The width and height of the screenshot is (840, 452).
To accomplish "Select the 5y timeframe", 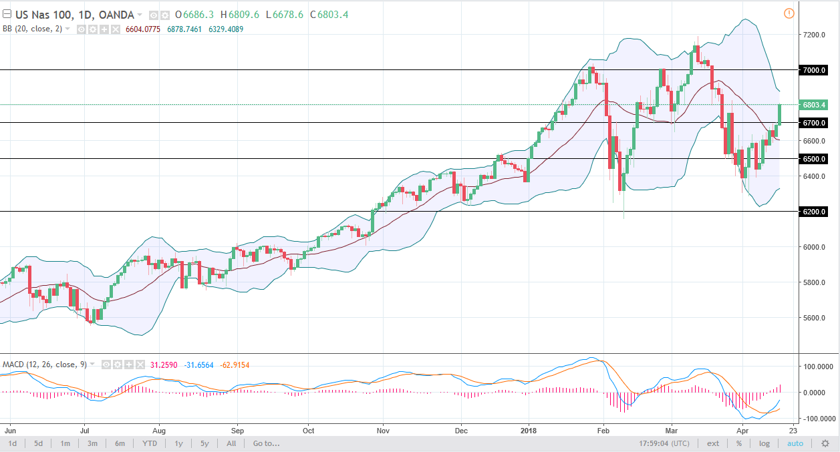I will coord(205,443).
